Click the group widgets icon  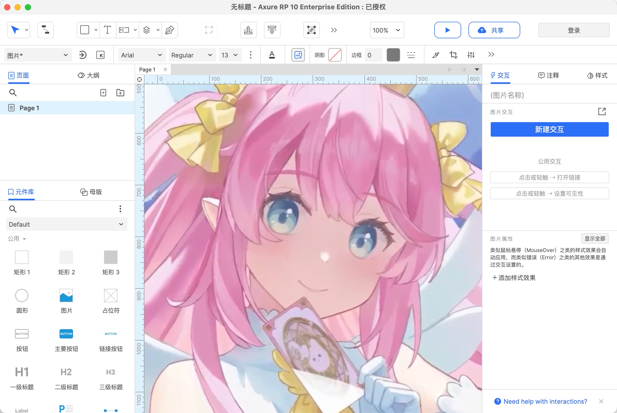coord(311,30)
